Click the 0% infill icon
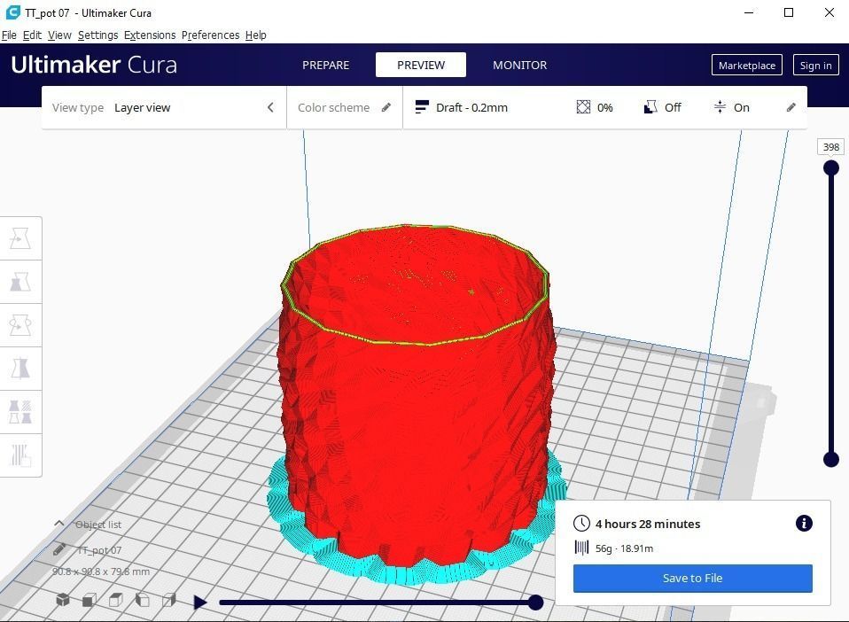849x622 pixels. point(583,107)
